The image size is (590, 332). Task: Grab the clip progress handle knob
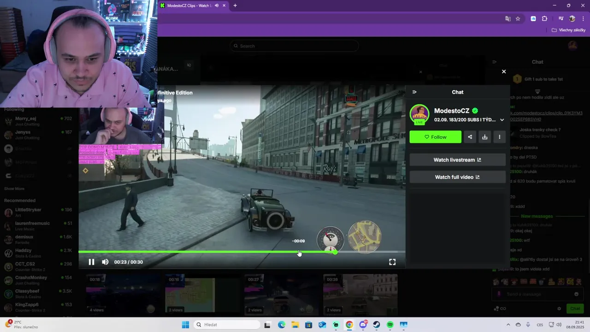coord(335,252)
